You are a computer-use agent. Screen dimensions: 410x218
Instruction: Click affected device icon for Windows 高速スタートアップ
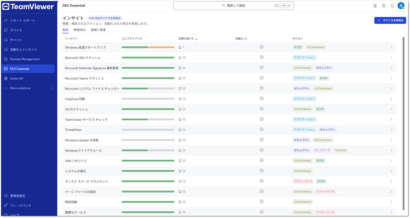click(180, 47)
